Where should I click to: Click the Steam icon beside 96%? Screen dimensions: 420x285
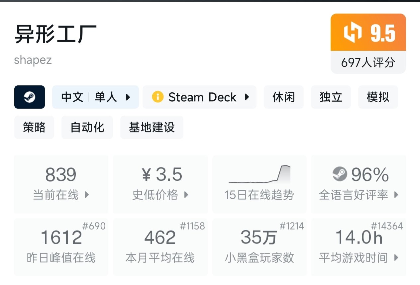click(x=340, y=174)
